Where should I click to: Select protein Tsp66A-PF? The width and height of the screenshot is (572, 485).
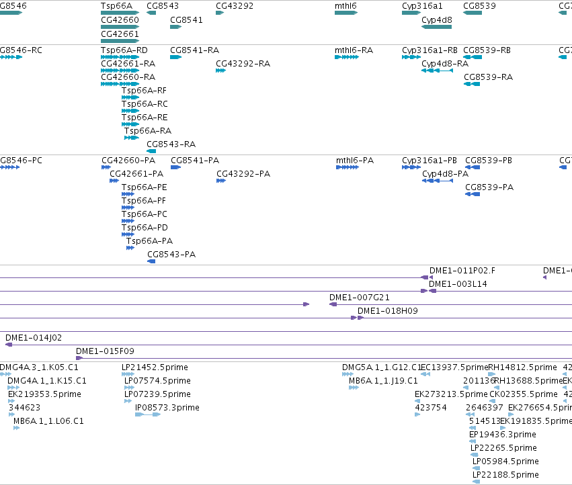(128, 208)
